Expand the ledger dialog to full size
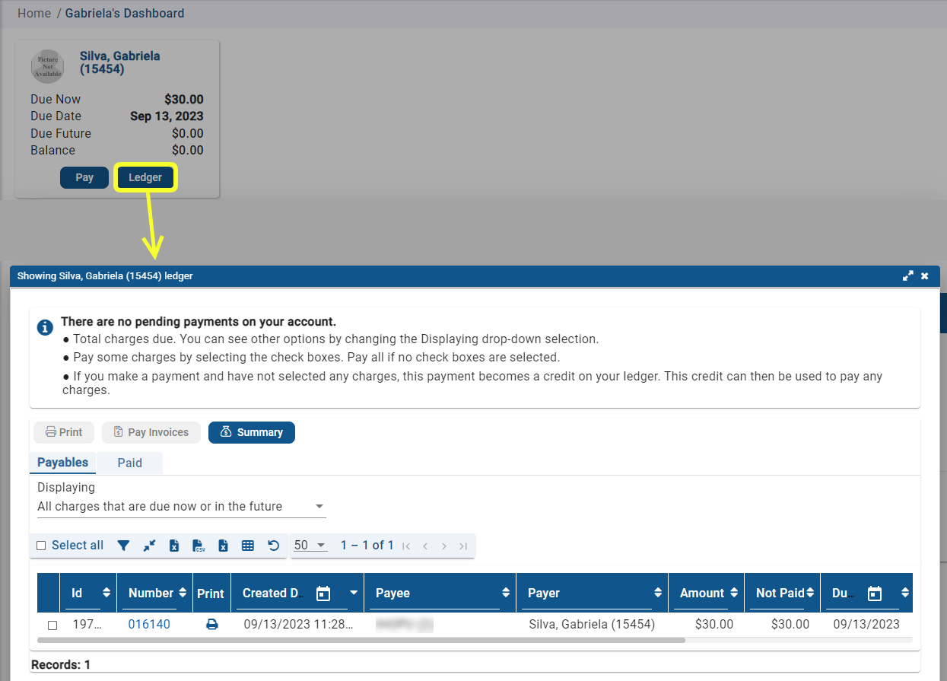The height and width of the screenshot is (681, 947). [907, 276]
